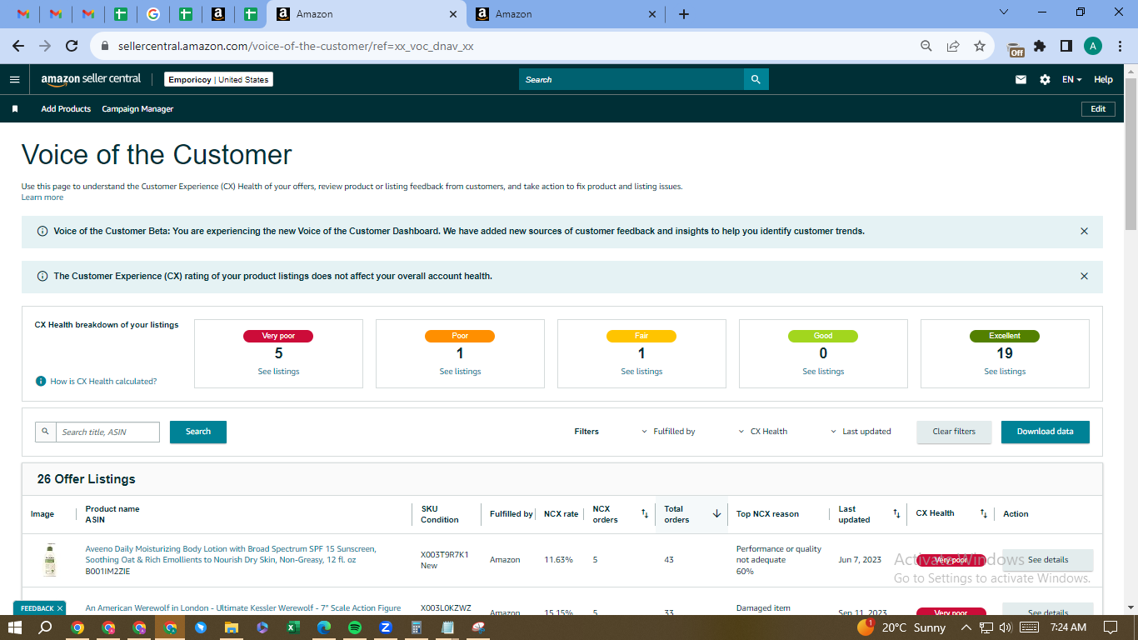The height and width of the screenshot is (640, 1138).
Task: Dismiss the Voice of the Customer Beta banner
Action: pyautogui.click(x=1084, y=231)
